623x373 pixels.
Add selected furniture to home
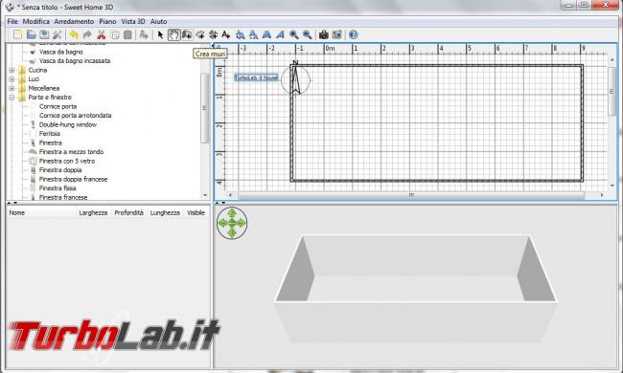point(144,34)
